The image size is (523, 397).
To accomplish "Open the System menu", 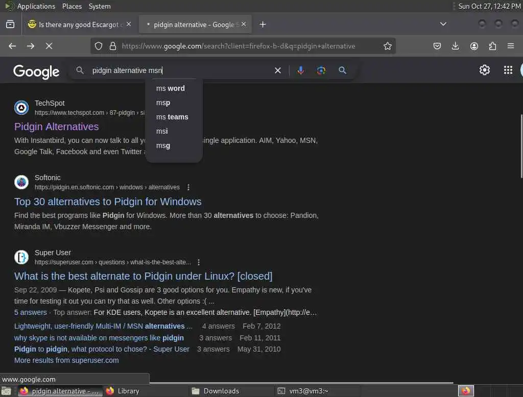I will (x=100, y=6).
